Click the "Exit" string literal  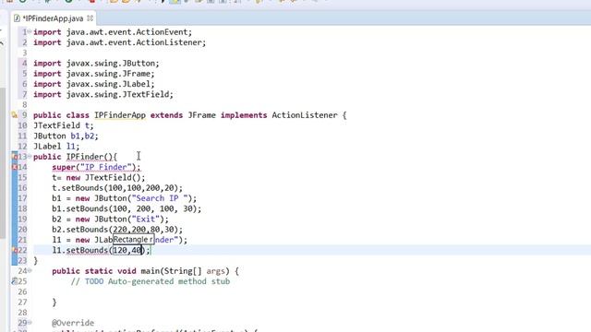click(146, 219)
